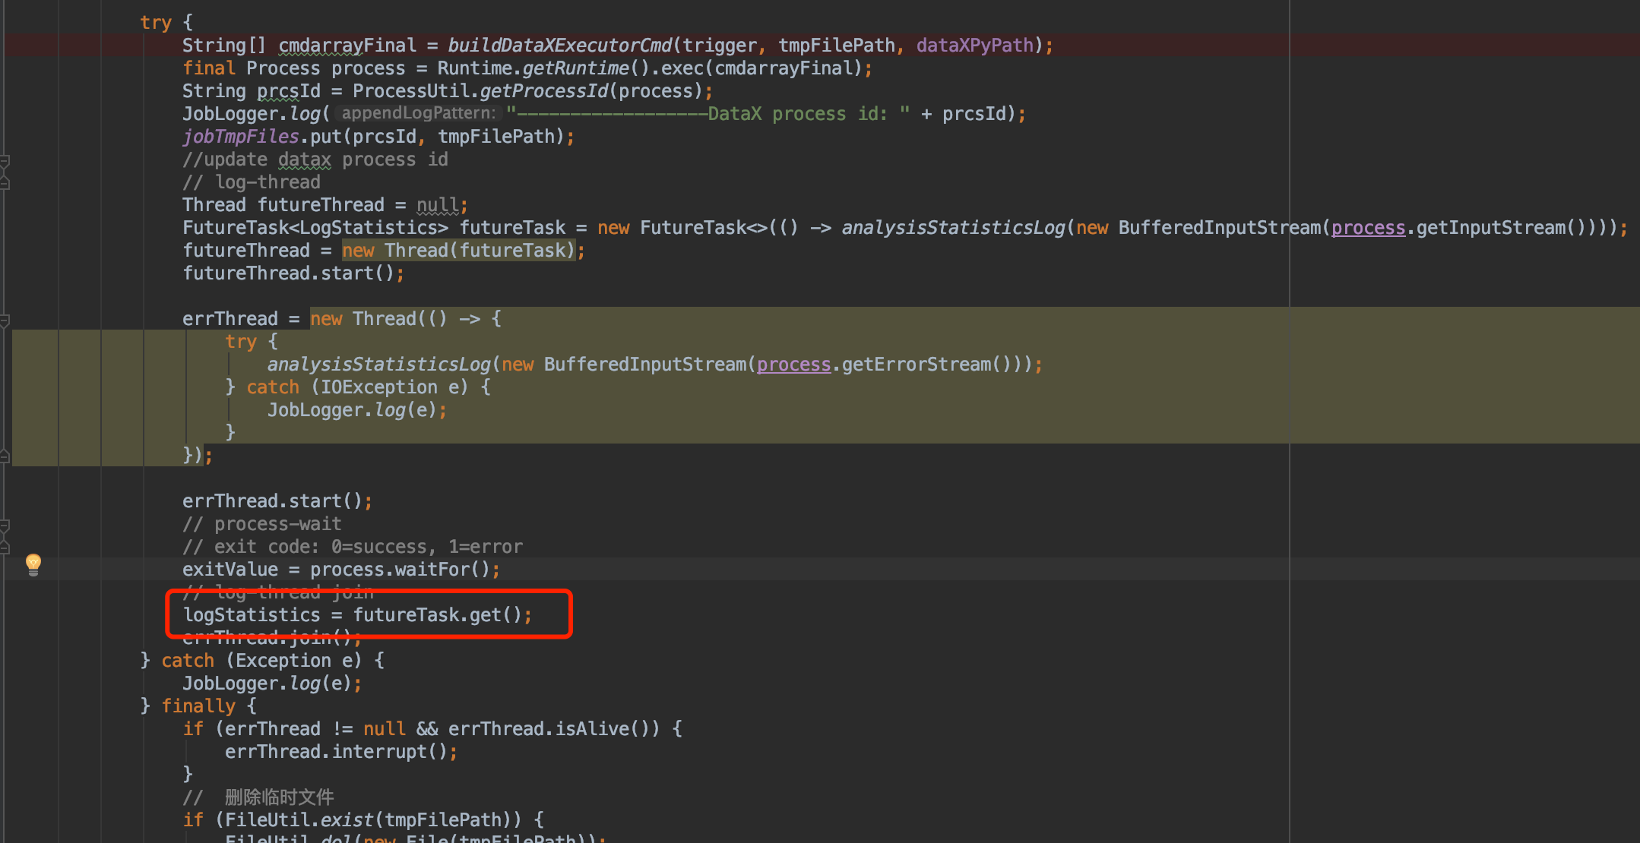Collapse the errThread lambda using its gutter fold marker
Viewport: 1640px width, 843px height.
[x=5, y=318]
